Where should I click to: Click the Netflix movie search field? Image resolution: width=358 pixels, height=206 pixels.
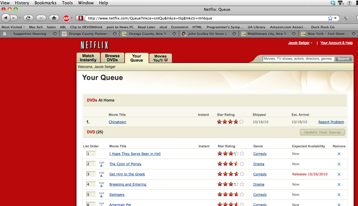point(298,59)
